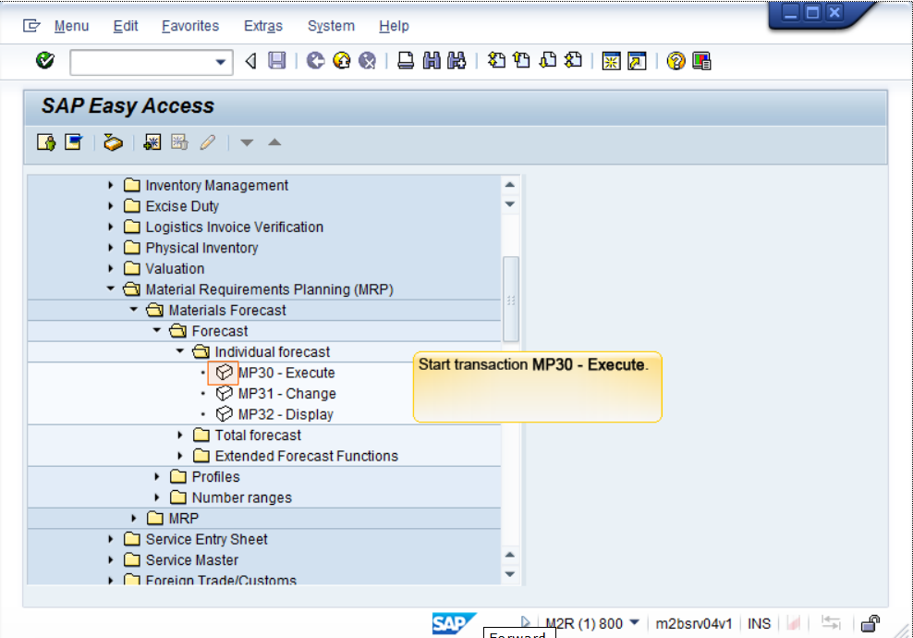Open the Favorites menu
The height and width of the screenshot is (638, 913).
pos(189,26)
